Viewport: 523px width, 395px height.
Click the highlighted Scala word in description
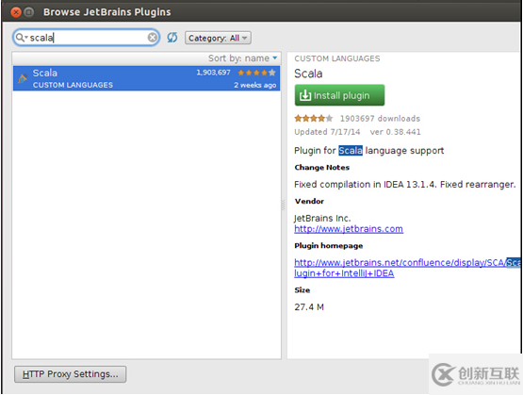(351, 151)
